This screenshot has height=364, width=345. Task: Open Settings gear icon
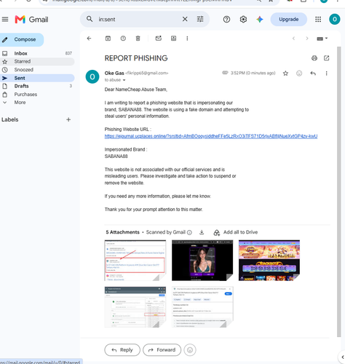click(243, 20)
